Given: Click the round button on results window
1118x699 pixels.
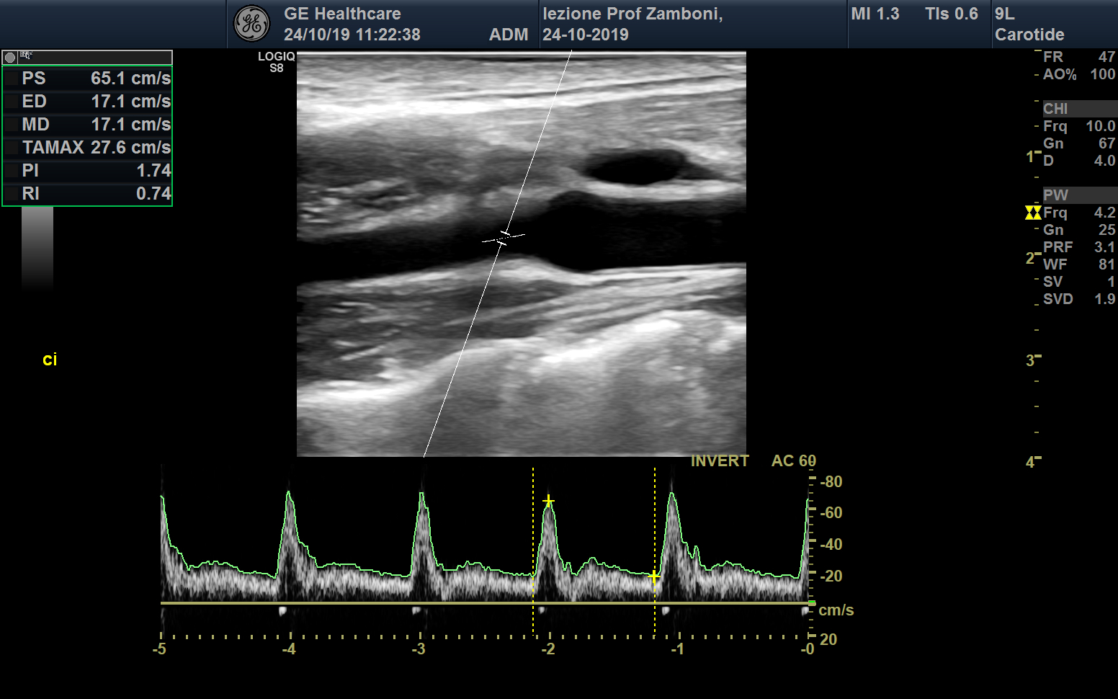Looking at the screenshot, I should [10, 58].
